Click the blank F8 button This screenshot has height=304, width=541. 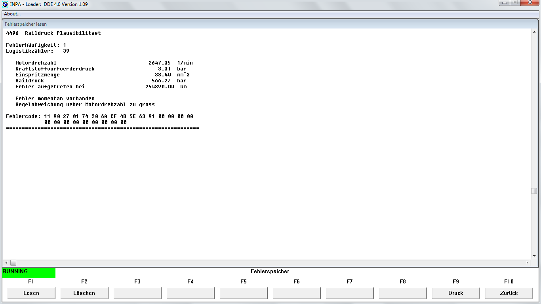click(403, 293)
